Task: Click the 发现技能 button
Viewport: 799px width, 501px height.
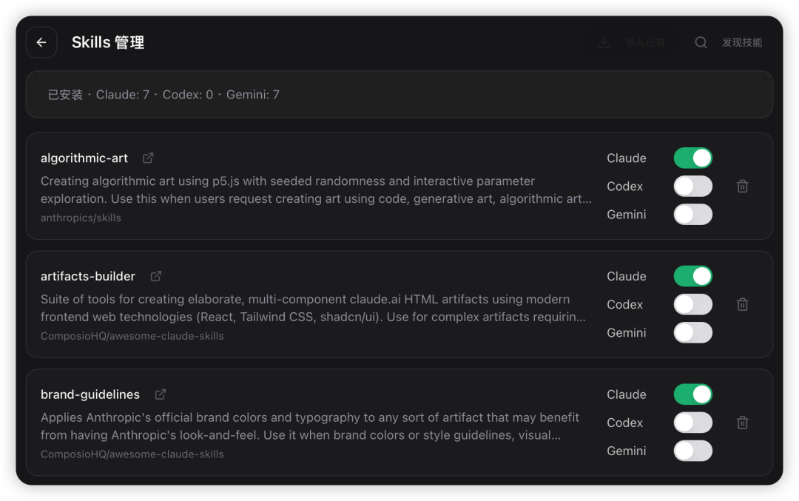Action: (742, 43)
